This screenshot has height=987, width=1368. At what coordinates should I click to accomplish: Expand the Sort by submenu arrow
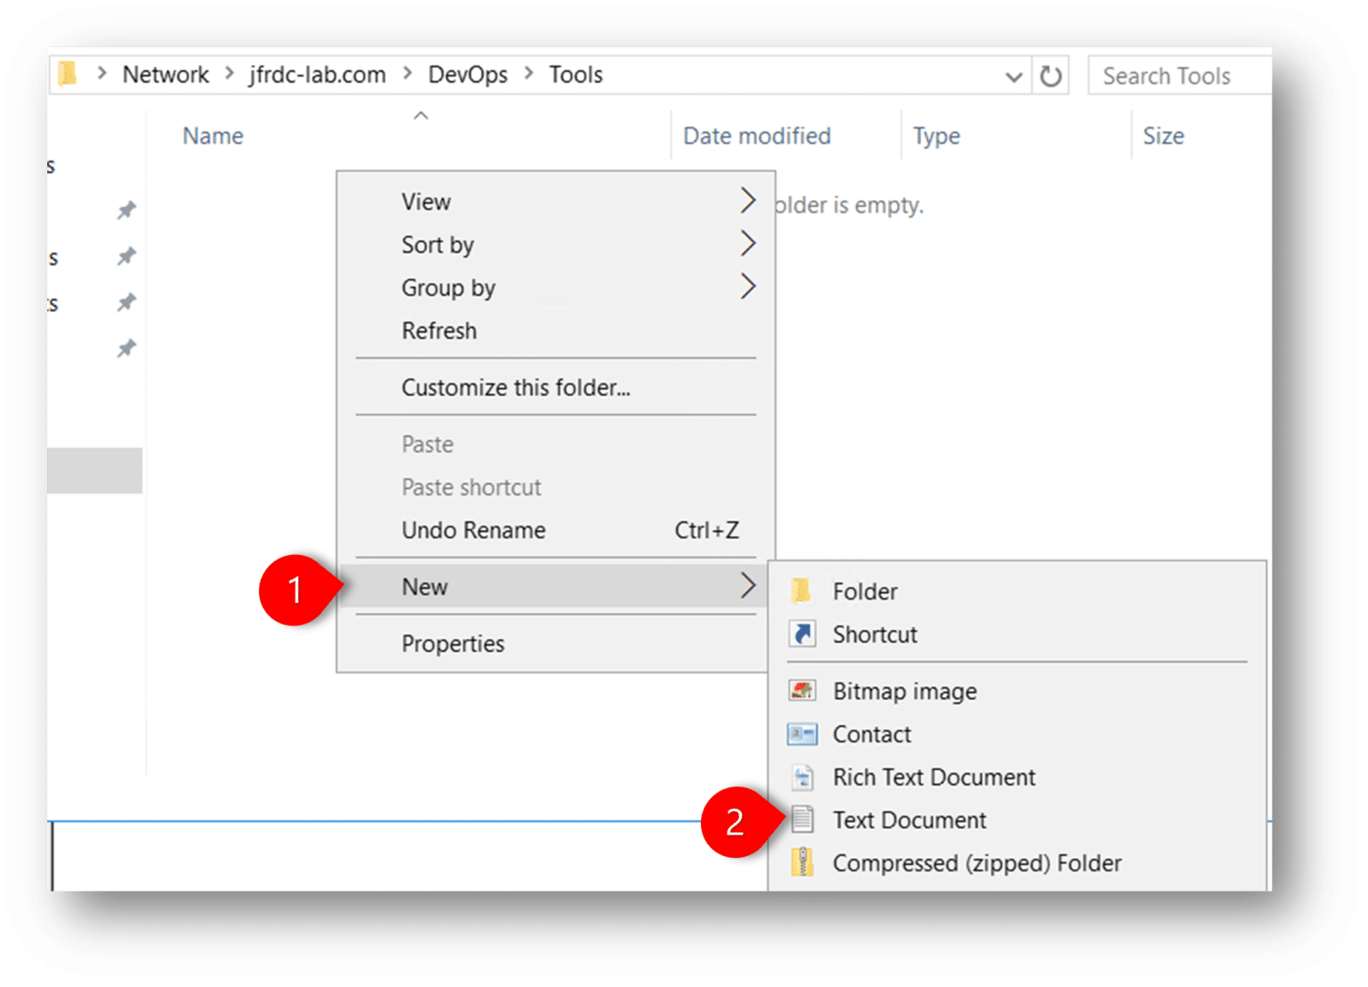tap(748, 244)
